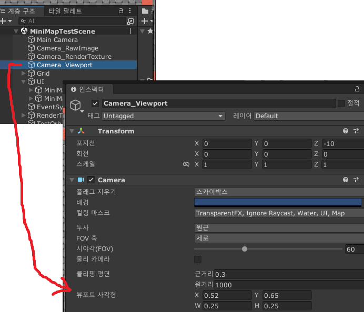Toggle the 스케일 constrained proportions link icon
Image resolution: width=364 pixels, height=312 pixels.
(186, 164)
